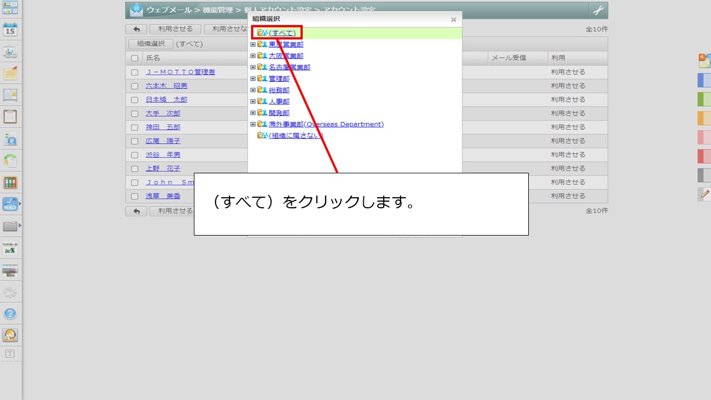Open the 日本橋 太郎 user link

pos(166,99)
